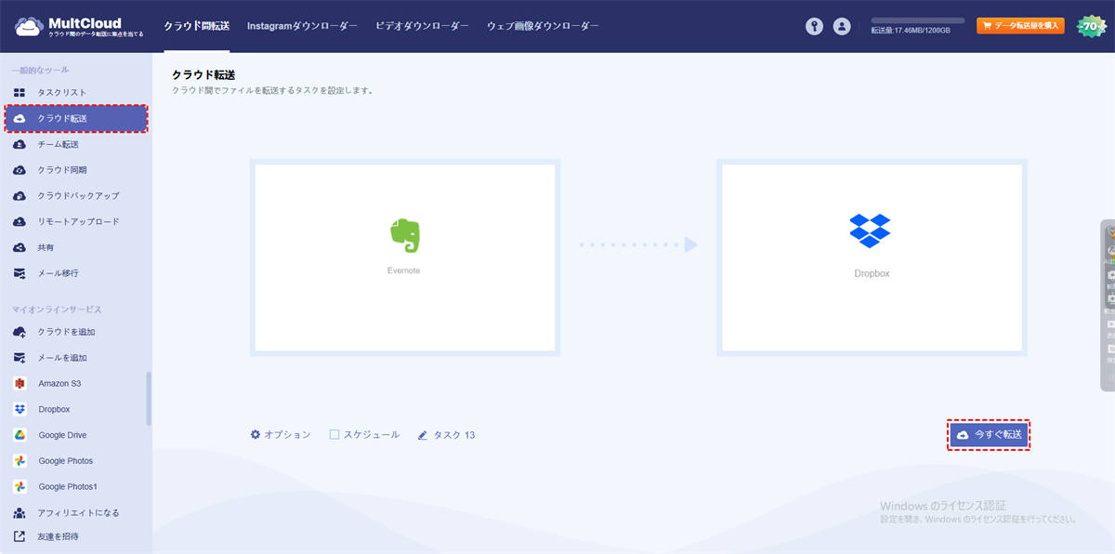Click Google Drive label in sidebar
The image size is (1115, 554).
pyautogui.click(x=62, y=435)
